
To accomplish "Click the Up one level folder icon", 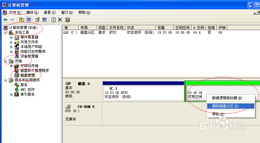I will 21,20.
